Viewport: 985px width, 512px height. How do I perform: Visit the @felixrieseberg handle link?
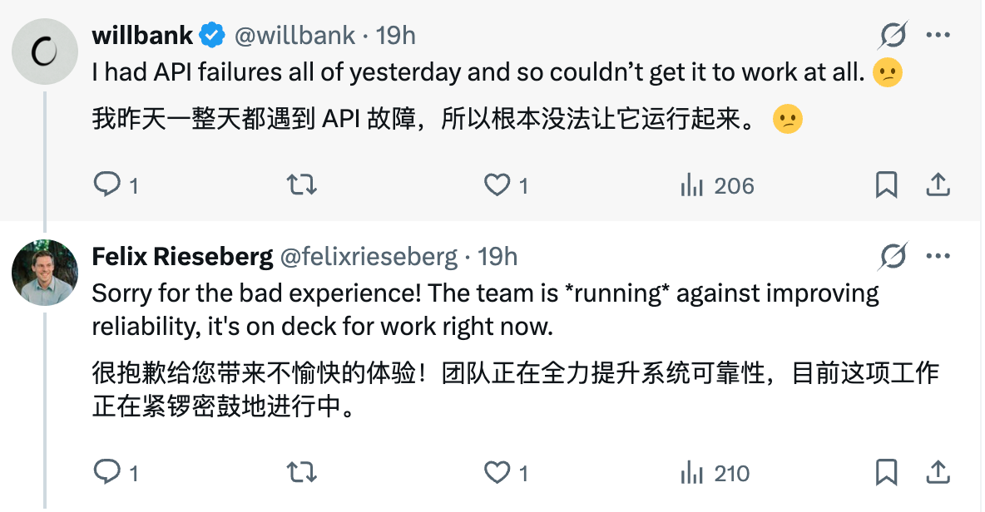pyautogui.click(x=369, y=257)
